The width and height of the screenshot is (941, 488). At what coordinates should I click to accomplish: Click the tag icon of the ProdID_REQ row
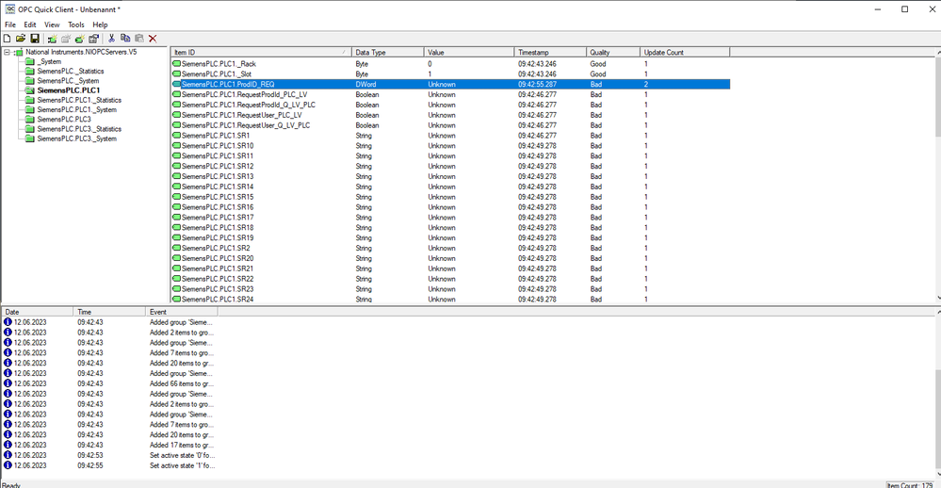pyautogui.click(x=177, y=85)
